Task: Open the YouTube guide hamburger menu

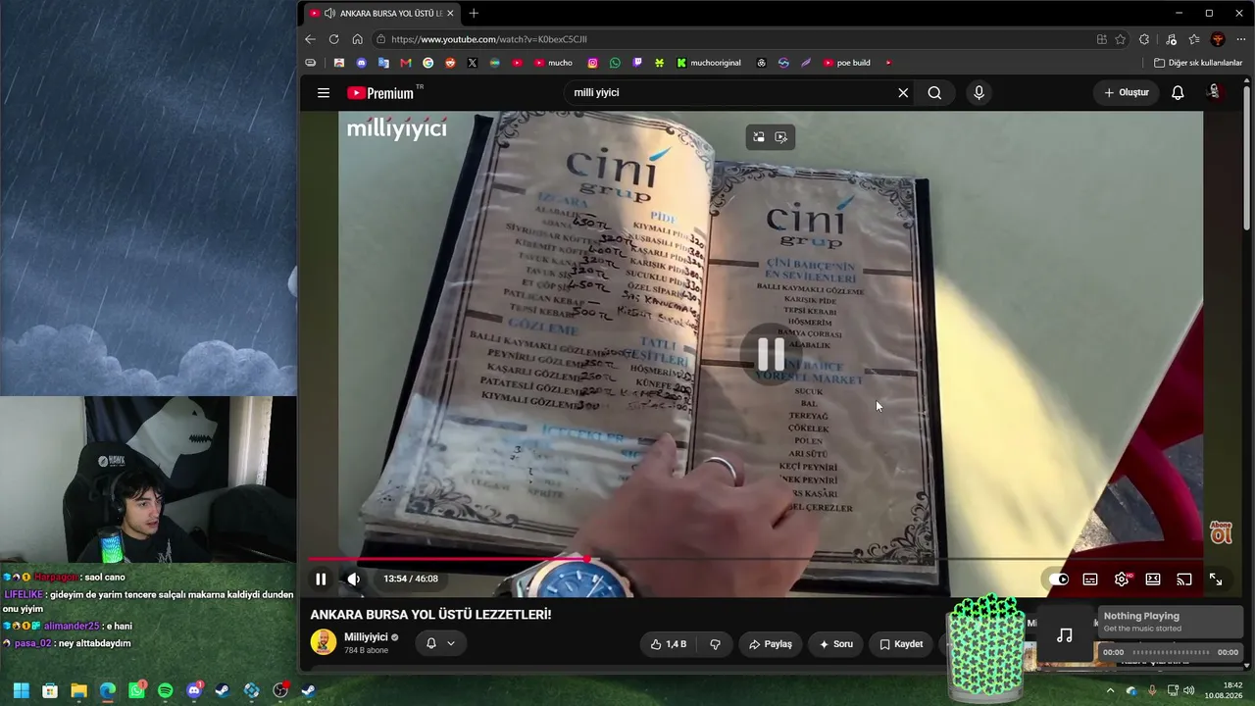Action: coord(324,93)
